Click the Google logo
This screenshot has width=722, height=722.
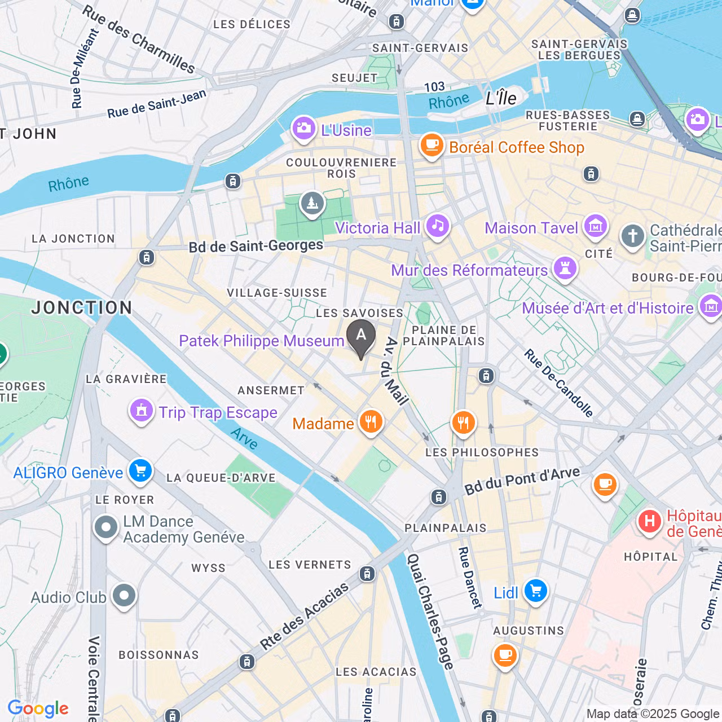[x=38, y=708]
